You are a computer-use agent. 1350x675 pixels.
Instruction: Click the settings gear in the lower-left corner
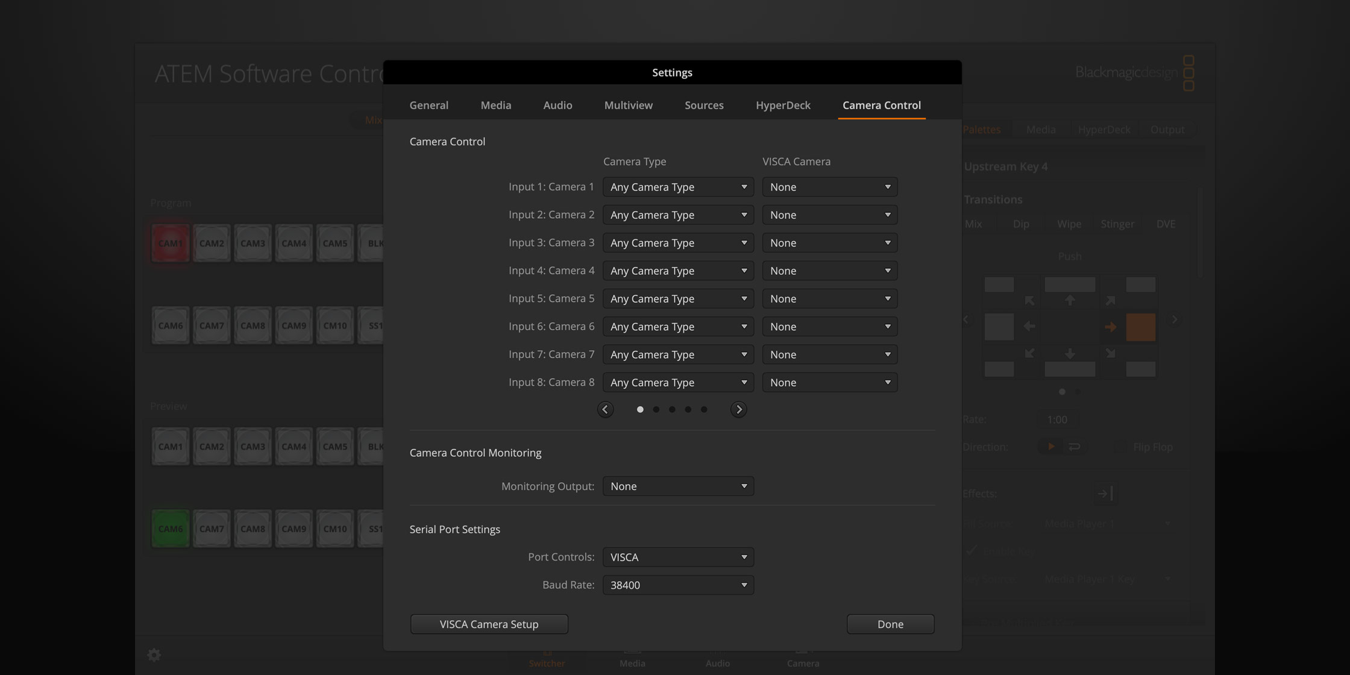point(154,655)
